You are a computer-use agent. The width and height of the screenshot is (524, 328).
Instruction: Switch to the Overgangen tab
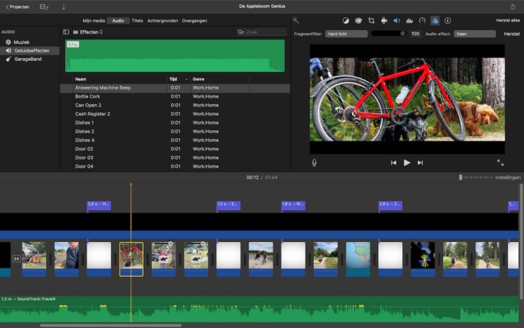click(194, 21)
